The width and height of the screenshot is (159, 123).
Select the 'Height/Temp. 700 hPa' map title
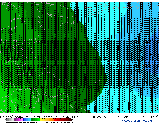(x=20, y=117)
